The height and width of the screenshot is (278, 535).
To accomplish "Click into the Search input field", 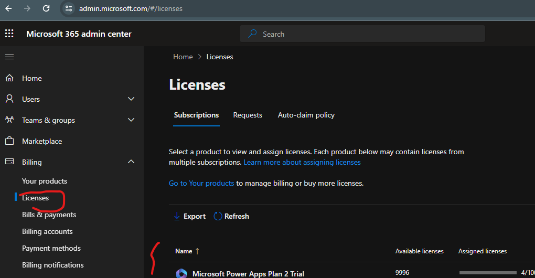I will [362, 34].
